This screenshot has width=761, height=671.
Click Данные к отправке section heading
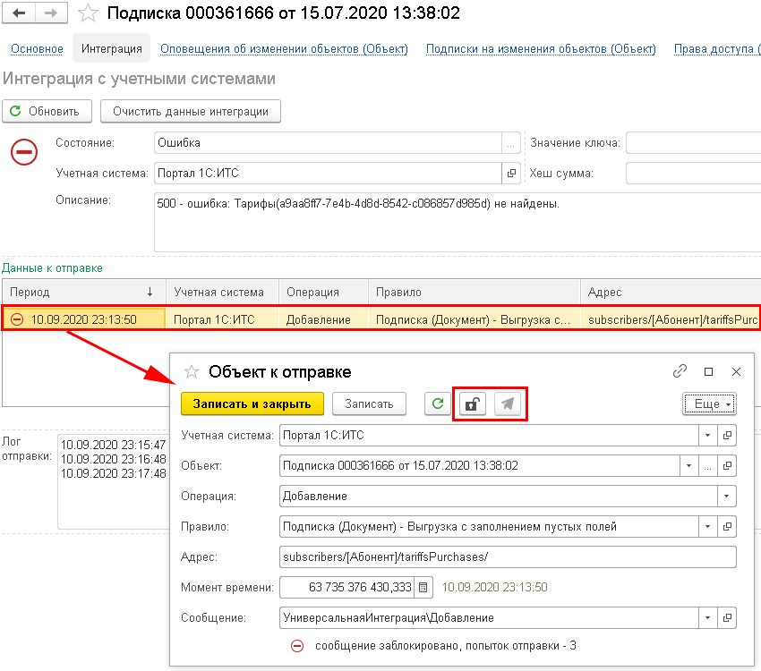coord(52,268)
